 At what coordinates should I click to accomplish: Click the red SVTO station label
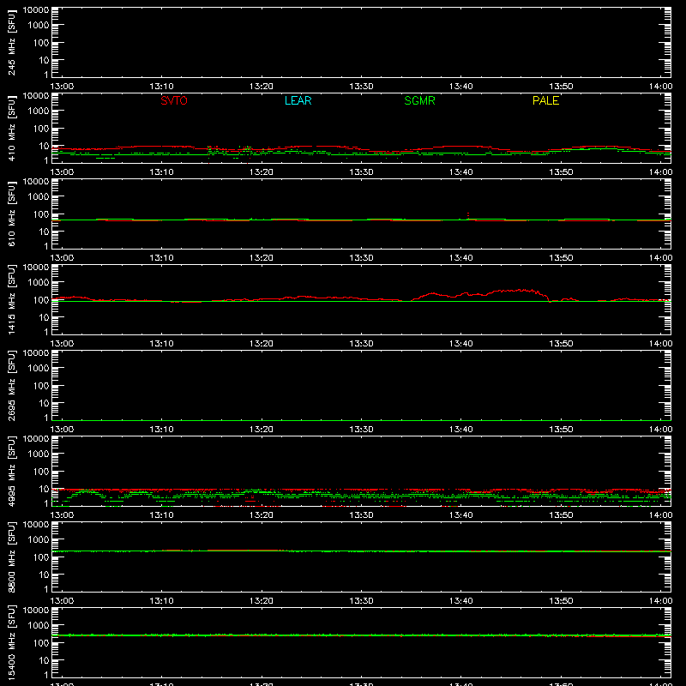click(x=174, y=100)
